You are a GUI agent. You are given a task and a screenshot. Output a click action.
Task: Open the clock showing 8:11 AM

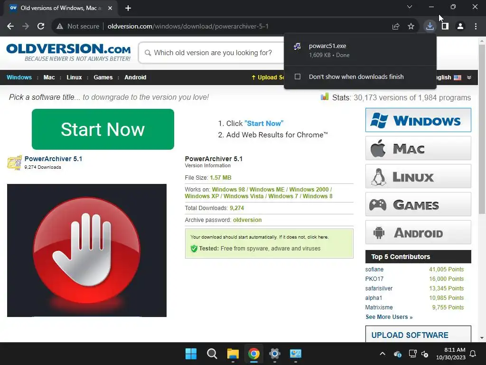point(451,354)
